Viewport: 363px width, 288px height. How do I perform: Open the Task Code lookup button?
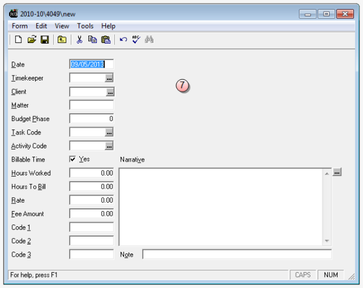coord(110,133)
